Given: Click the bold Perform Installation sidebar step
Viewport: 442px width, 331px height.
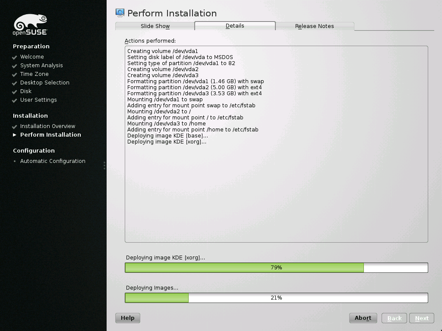Looking at the screenshot, I should coord(51,135).
